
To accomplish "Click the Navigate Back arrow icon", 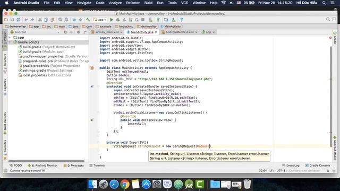I will [x=74, y=20].
